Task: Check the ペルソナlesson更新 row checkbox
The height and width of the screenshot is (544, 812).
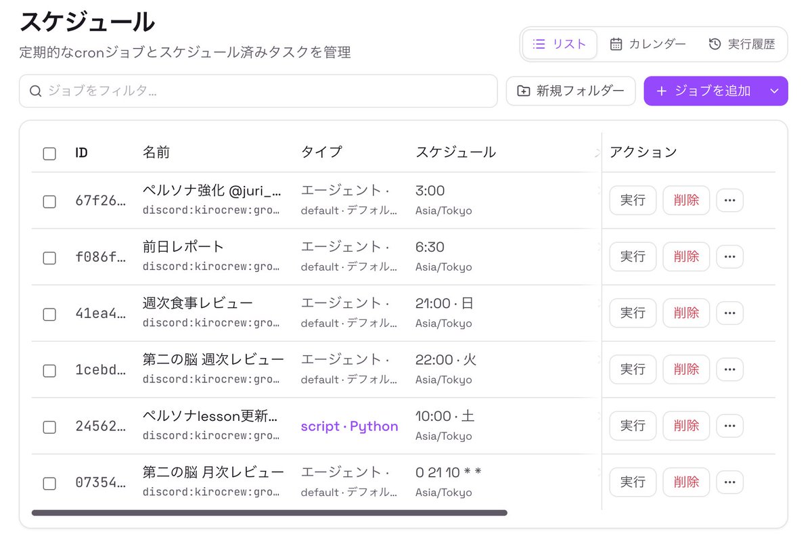Action: tap(49, 427)
